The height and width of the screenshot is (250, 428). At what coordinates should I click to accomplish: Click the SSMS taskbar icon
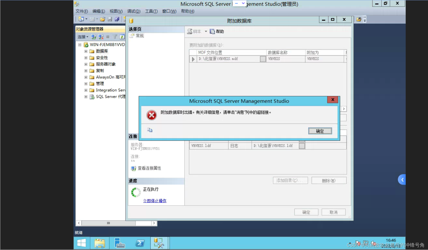pyautogui.click(x=159, y=243)
